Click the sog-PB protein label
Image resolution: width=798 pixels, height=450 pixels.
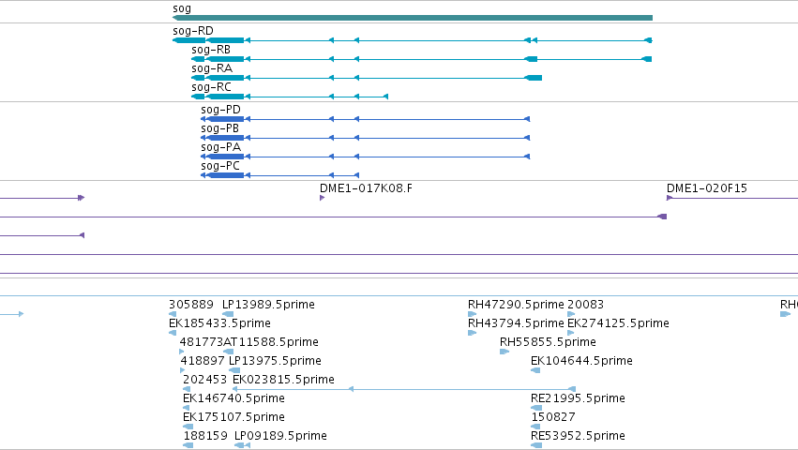coord(219,128)
